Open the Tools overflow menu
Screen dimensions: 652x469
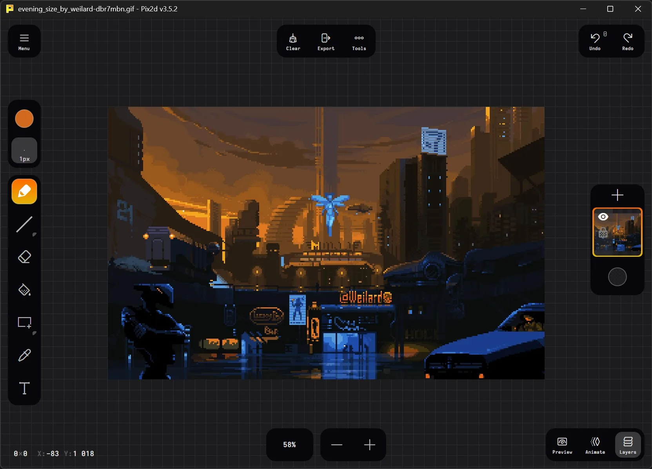[x=359, y=41]
